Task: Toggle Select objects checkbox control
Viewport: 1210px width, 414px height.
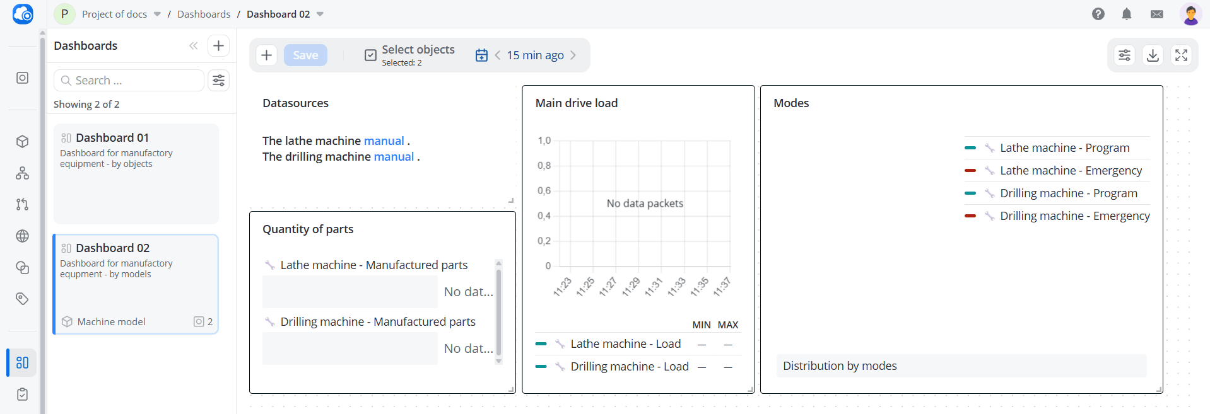Action: click(x=370, y=55)
